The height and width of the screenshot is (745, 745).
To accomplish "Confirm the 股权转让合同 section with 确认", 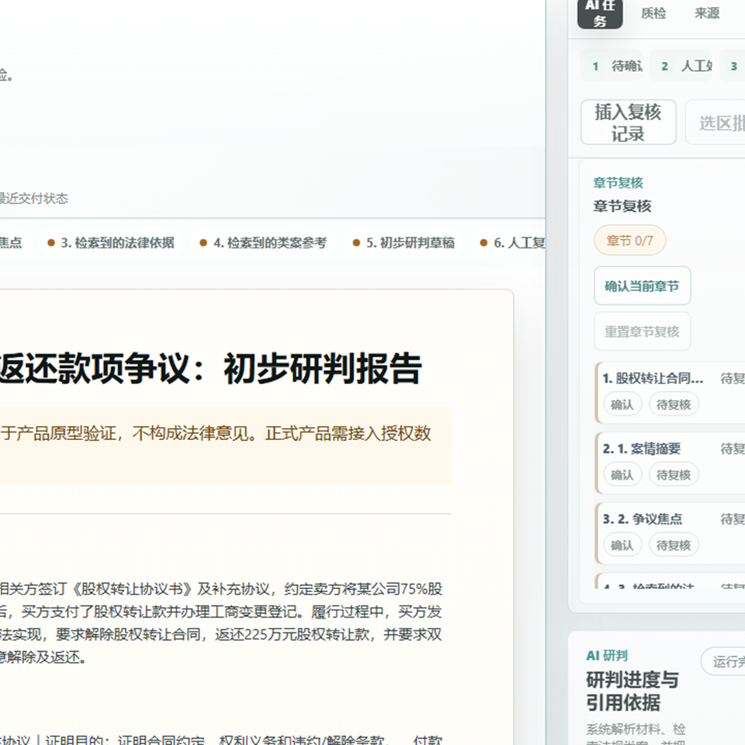I will (622, 404).
